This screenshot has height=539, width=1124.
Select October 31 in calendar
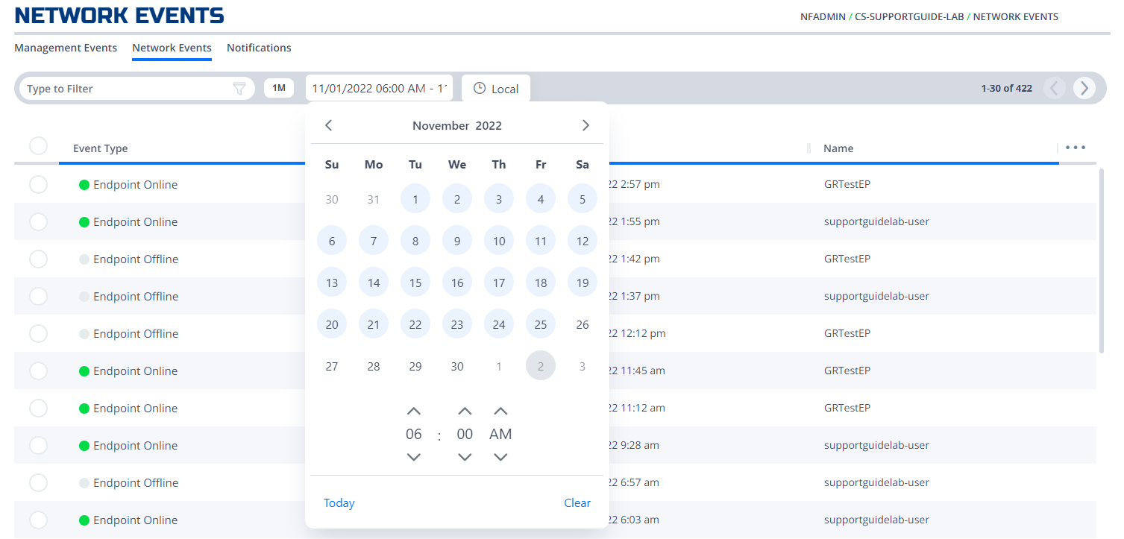click(374, 199)
